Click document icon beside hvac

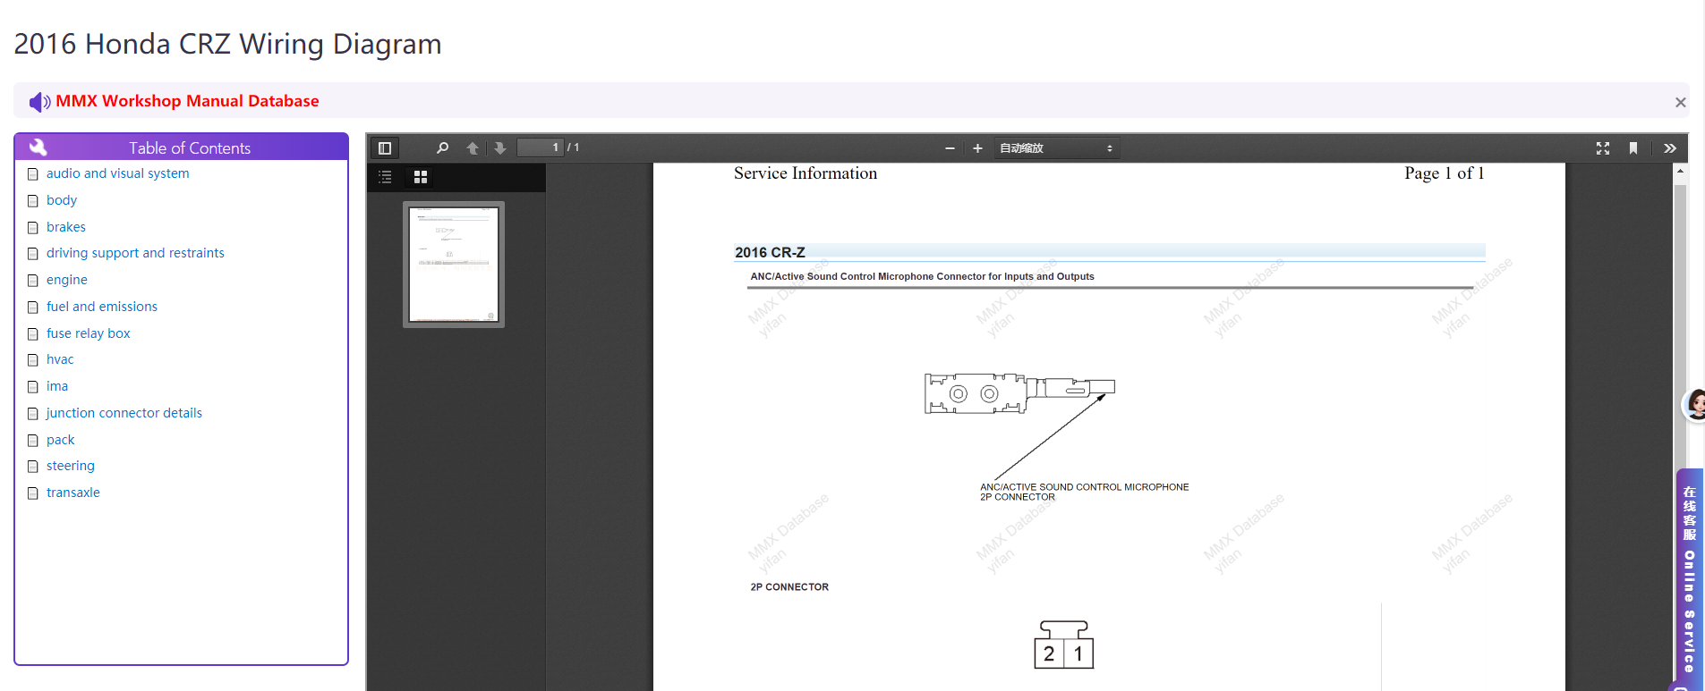pyautogui.click(x=33, y=360)
